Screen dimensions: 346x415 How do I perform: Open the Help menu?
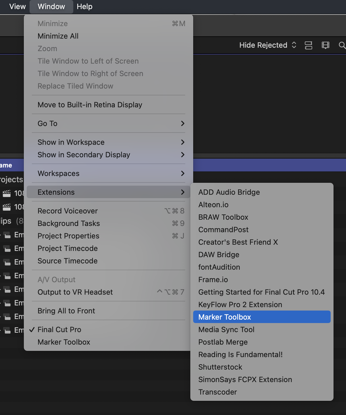85,7
